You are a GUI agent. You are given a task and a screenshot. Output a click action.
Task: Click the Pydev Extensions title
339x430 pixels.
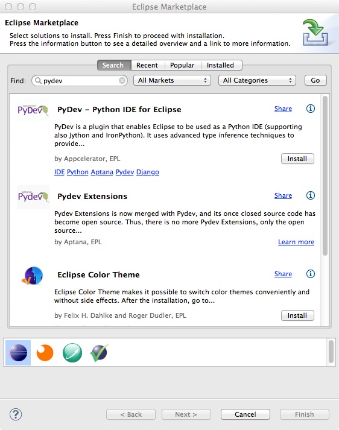coord(92,197)
